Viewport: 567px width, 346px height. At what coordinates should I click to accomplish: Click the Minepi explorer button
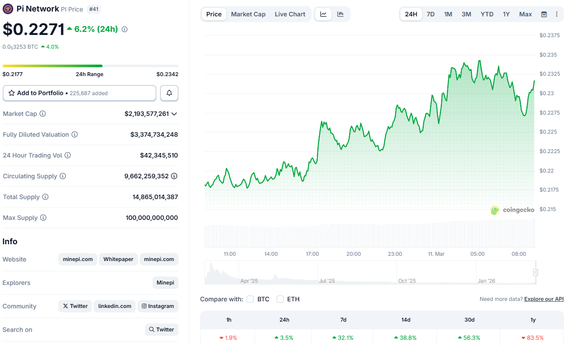[165, 282]
